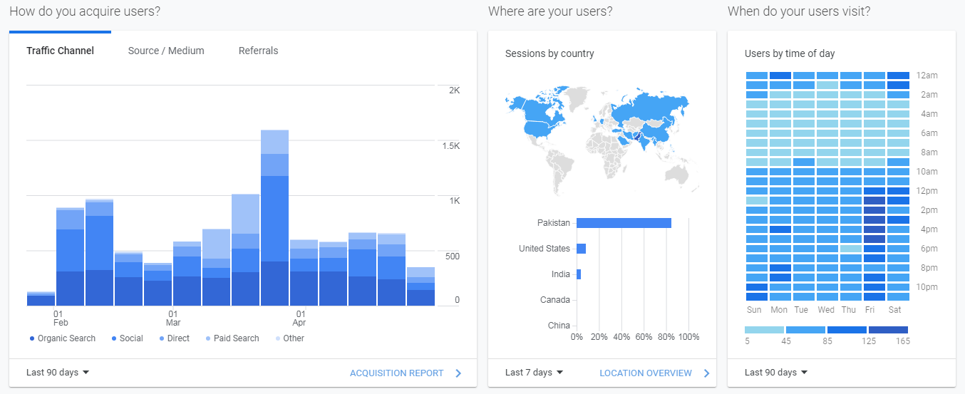Viewport: 965px width, 394px height.
Task: Click the 10pm row label on heatmap
Action: pyautogui.click(x=927, y=287)
